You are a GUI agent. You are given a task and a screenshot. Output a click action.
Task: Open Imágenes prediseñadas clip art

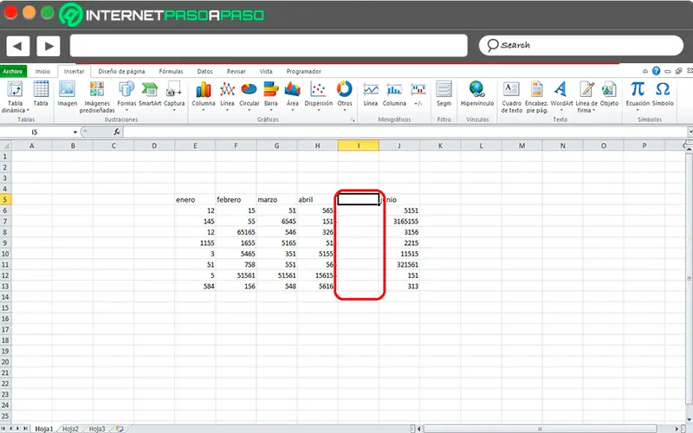[x=97, y=97]
